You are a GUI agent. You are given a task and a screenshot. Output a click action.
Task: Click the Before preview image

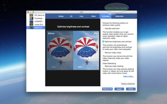[60, 50]
